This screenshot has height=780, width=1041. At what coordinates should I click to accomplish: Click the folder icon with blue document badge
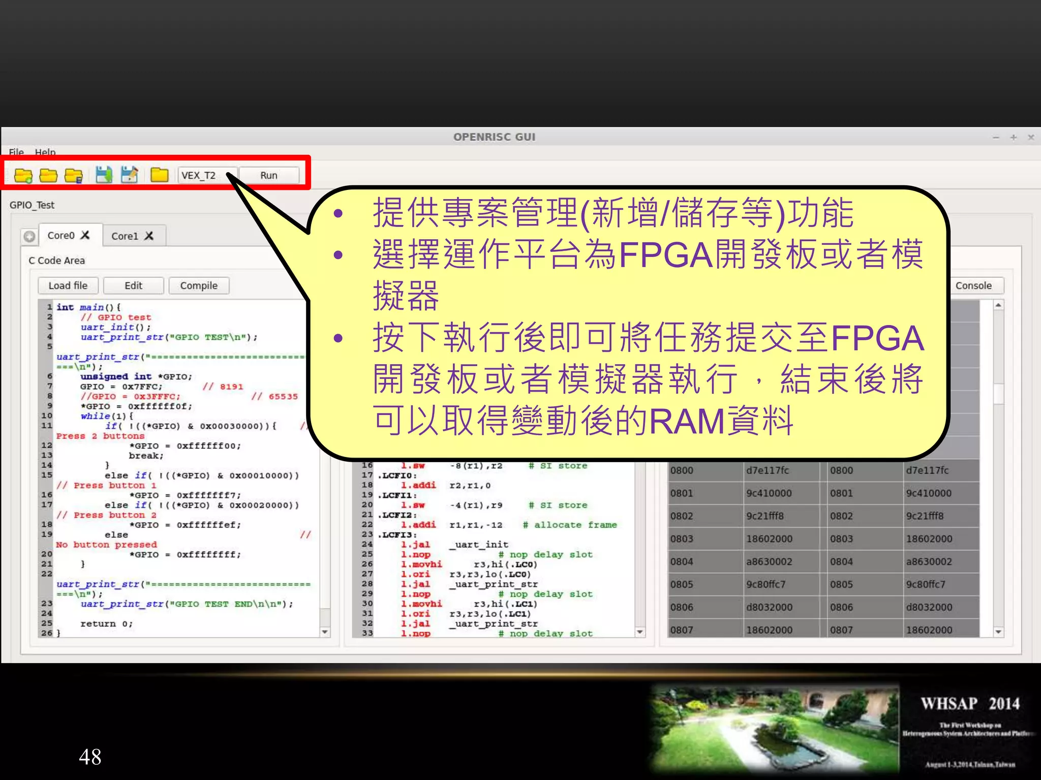click(74, 176)
